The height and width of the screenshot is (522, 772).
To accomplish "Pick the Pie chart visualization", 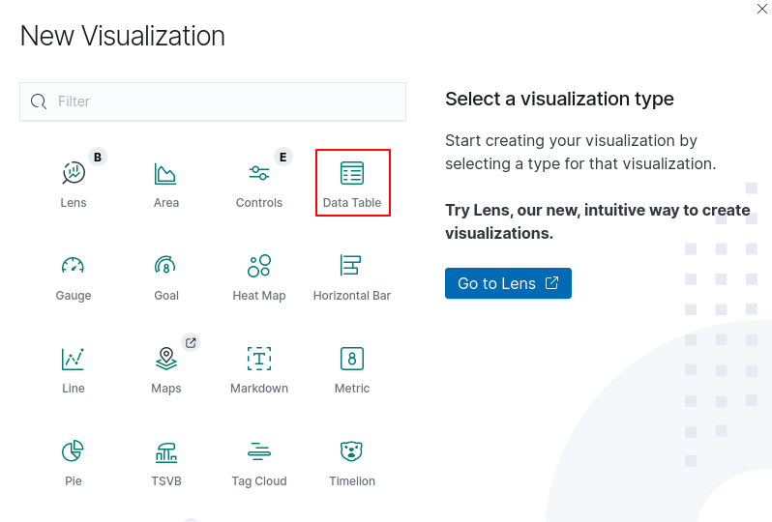I will (74, 462).
